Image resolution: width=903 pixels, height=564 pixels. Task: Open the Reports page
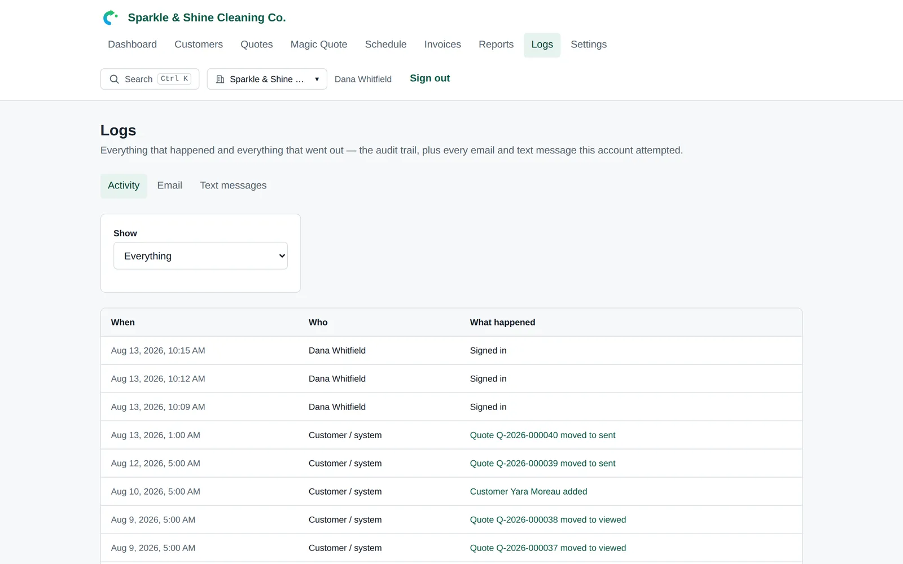coord(496,45)
